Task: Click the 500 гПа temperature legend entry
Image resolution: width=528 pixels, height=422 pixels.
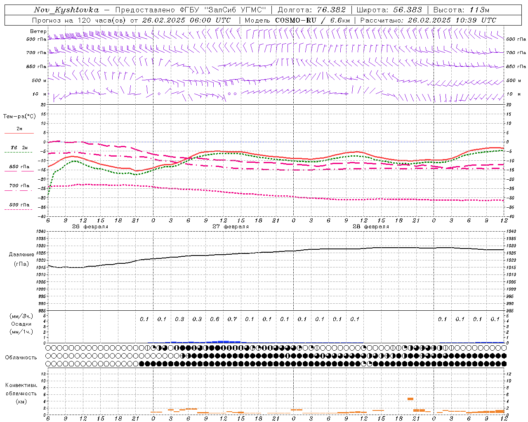Action: tap(19, 205)
